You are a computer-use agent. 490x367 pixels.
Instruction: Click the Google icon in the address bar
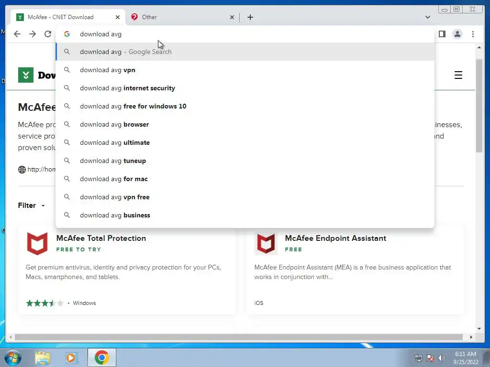(x=67, y=34)
